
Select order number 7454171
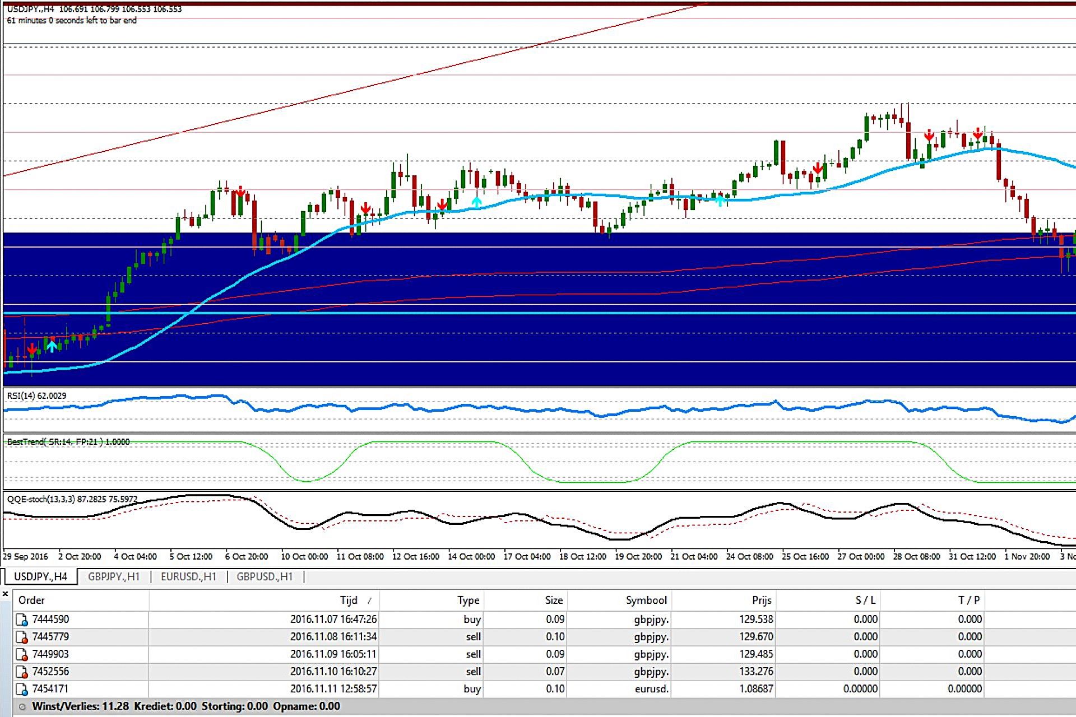[50, 689]
